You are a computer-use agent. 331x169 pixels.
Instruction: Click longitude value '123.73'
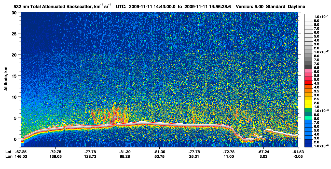coord(90,156)
